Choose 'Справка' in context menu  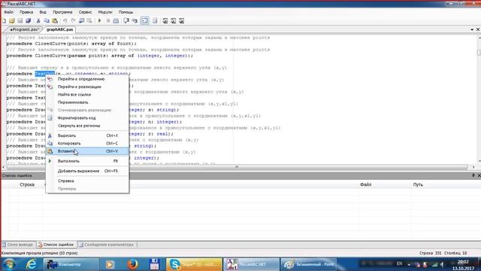coord(87,181)
